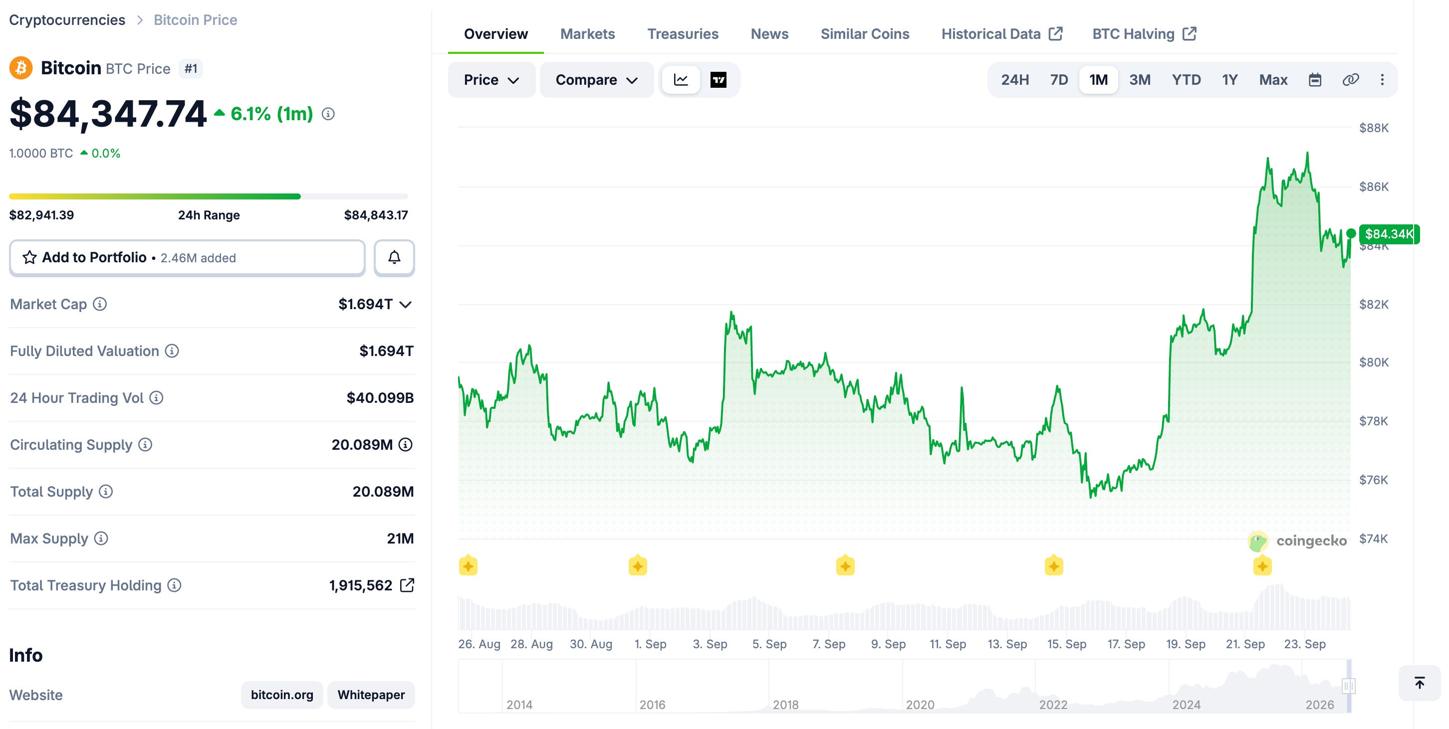
Task: Click the price alert bell icon
Action: click(394, 257)
